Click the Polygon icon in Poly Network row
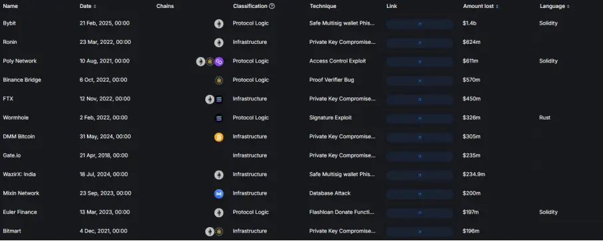This screenshot has height=241, width=603. click(218, 62)
